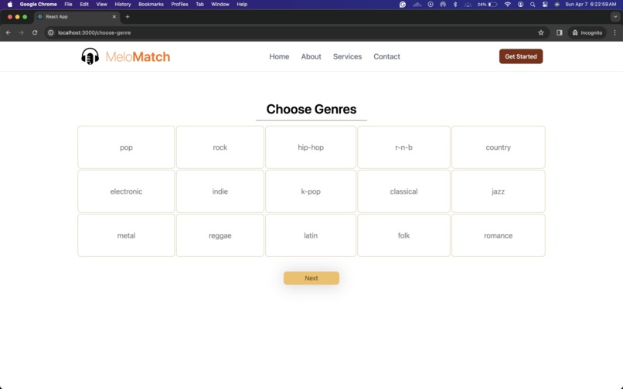Image resolution: width=623 pixels, height=389 pixels.
Task: Open the History menu
Action: 123,5
